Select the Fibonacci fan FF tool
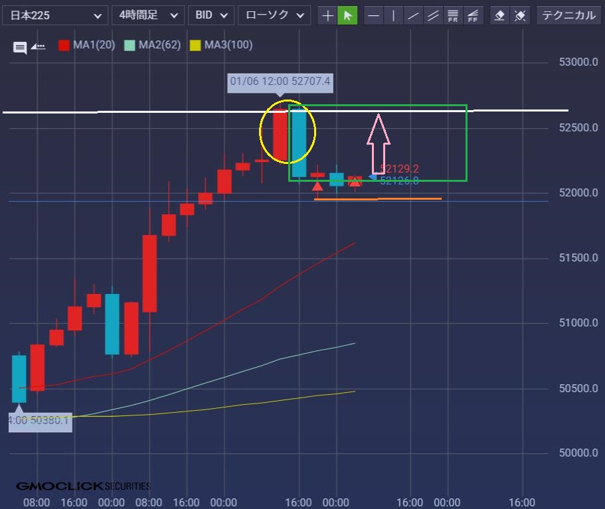This screenshot has height=509, width=605. (474, 15)
